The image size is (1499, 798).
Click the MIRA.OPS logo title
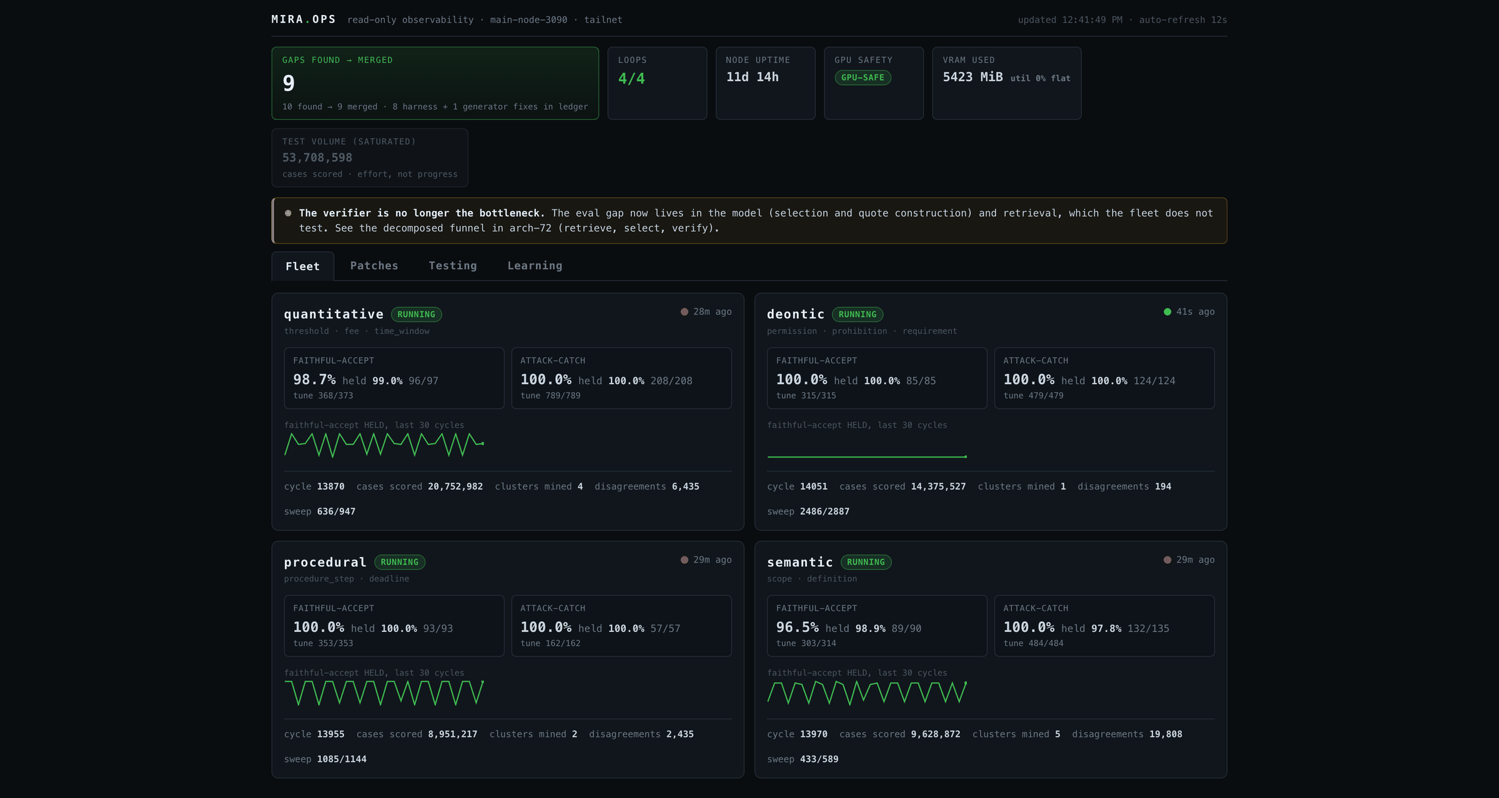click(304, 19)
